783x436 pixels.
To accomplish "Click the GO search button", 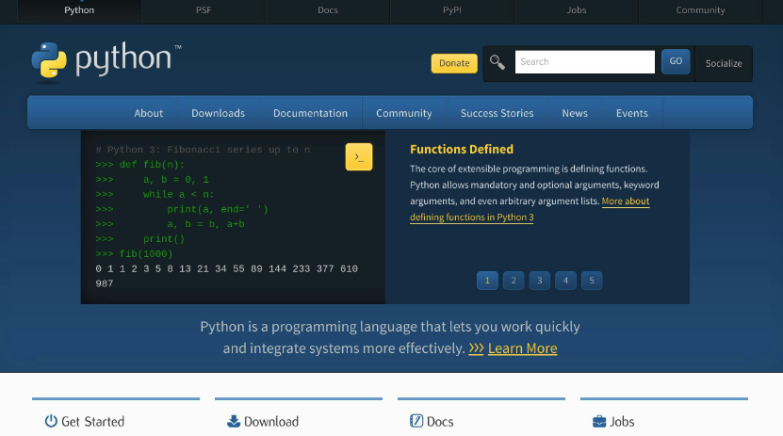I will (x=676, y=61).
